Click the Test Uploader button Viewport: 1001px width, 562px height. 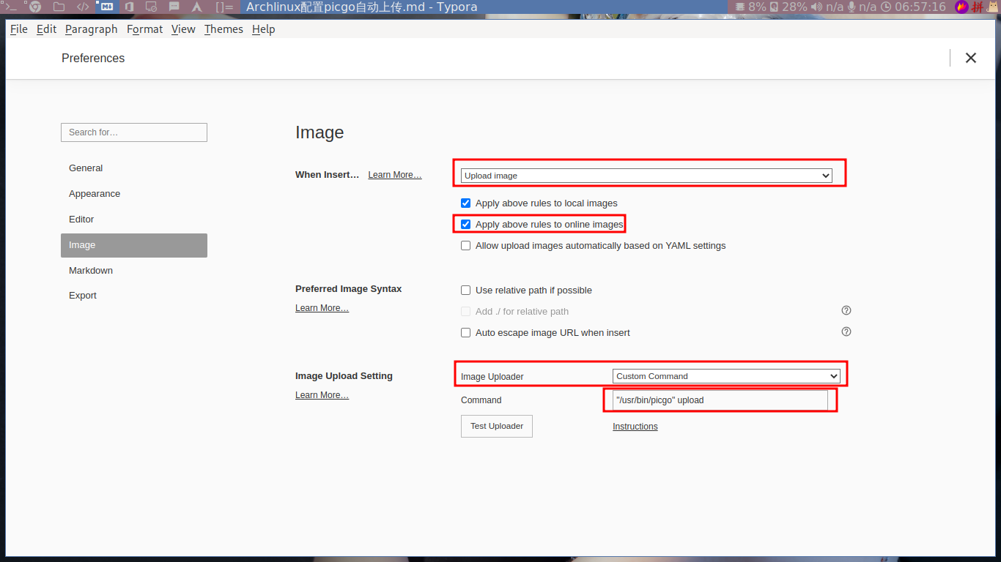pos(497,426)
